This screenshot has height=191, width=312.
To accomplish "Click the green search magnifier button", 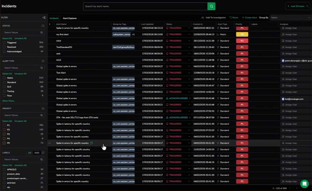I will 211,6.
